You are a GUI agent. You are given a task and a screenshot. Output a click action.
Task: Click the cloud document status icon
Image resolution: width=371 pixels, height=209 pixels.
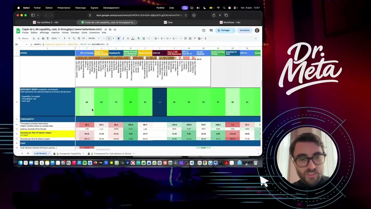pyautogui.click(x=115, y=29)
